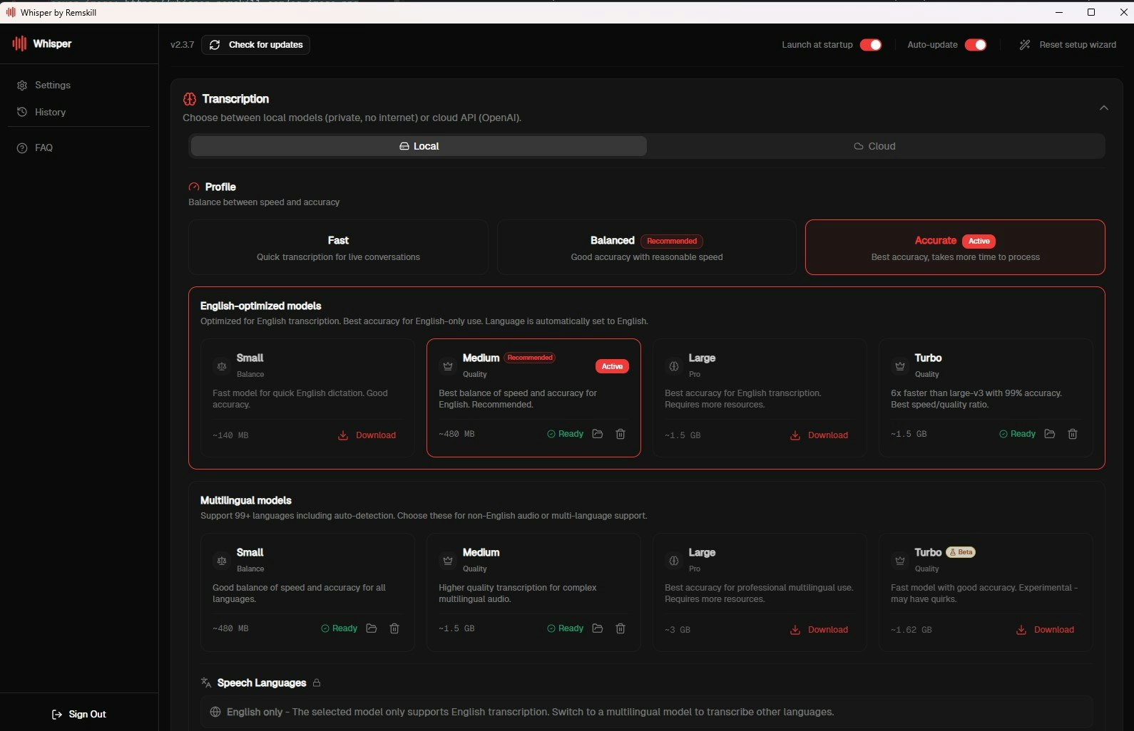The width and height of the screenshot is (1134, 731).
Task: Click the History clock icon
Action: click(x=22, y=112)
